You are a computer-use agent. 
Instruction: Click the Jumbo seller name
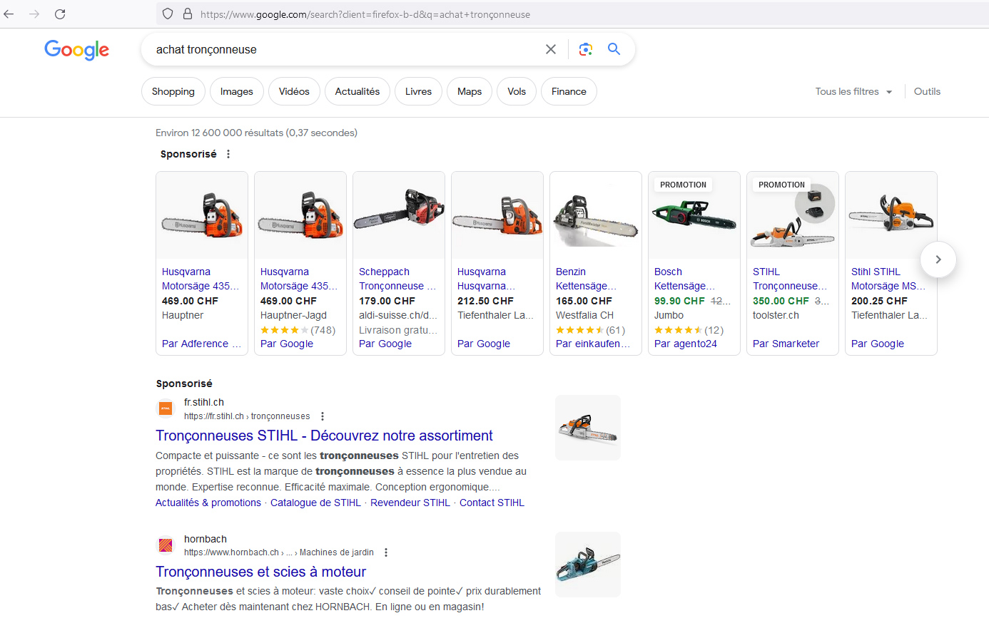point(669,315)
